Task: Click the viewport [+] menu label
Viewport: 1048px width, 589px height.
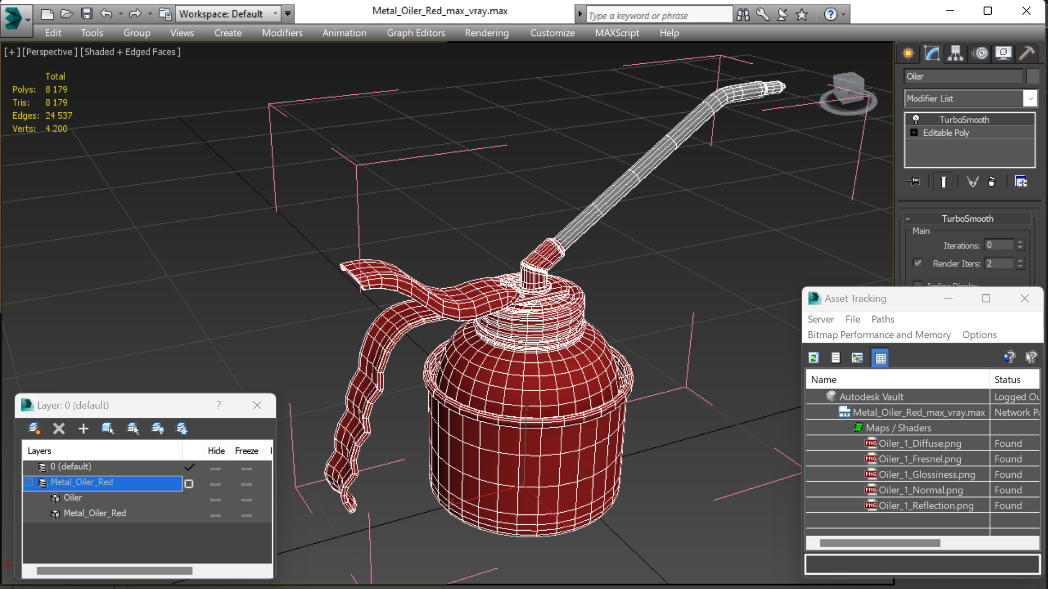Action: 12,52
